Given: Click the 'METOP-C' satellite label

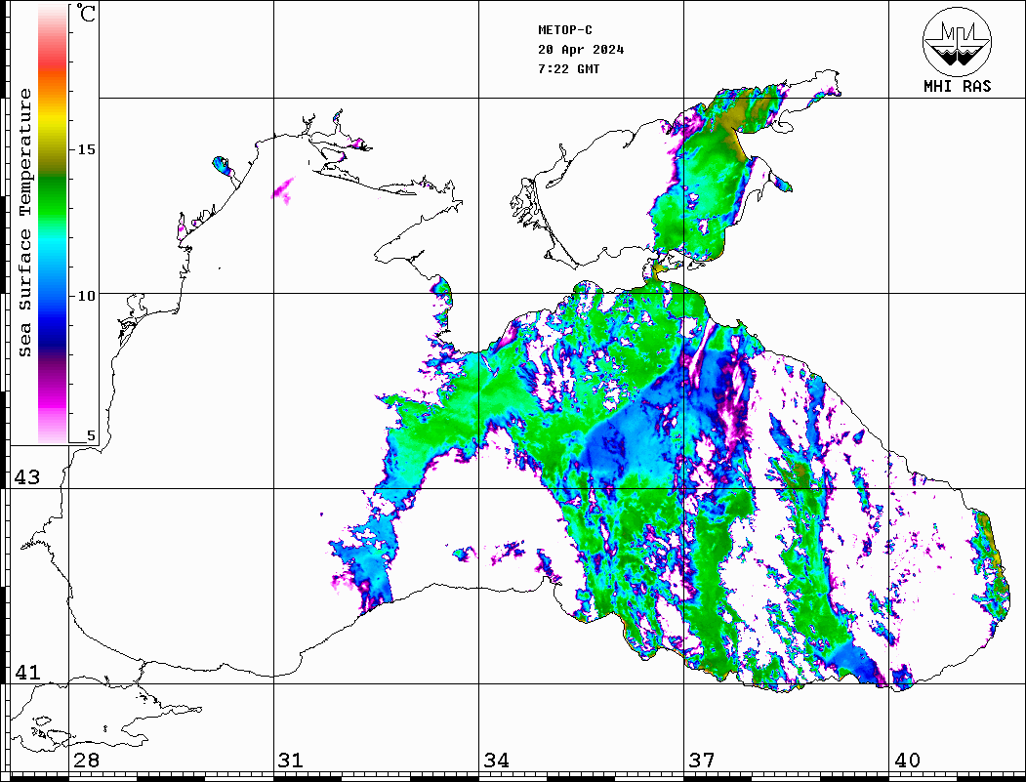Looking at the screenshot, I should (x=565, y=30).
